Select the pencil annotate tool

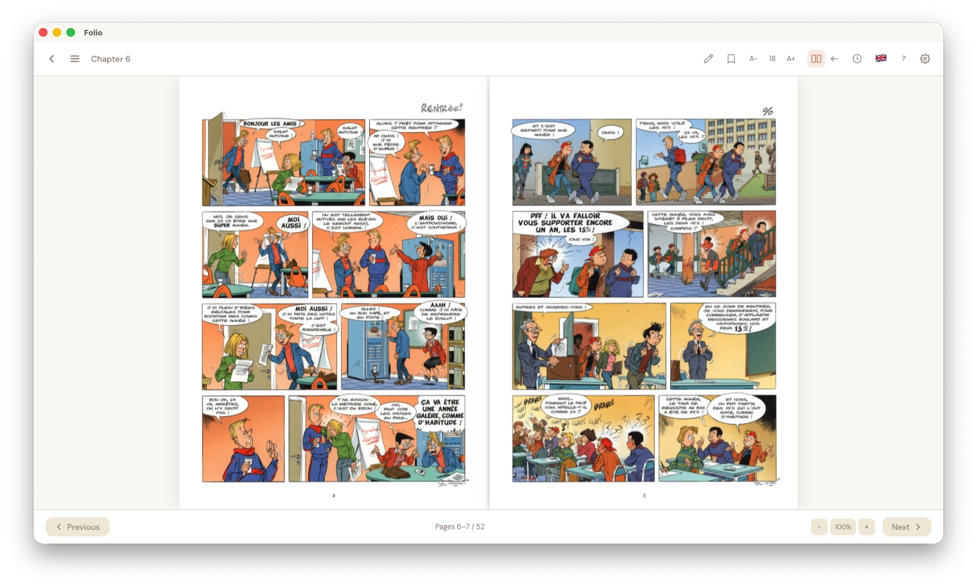point(708,59)
